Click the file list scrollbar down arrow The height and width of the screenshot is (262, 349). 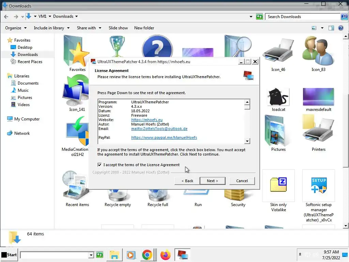click(x=346, y=226)
